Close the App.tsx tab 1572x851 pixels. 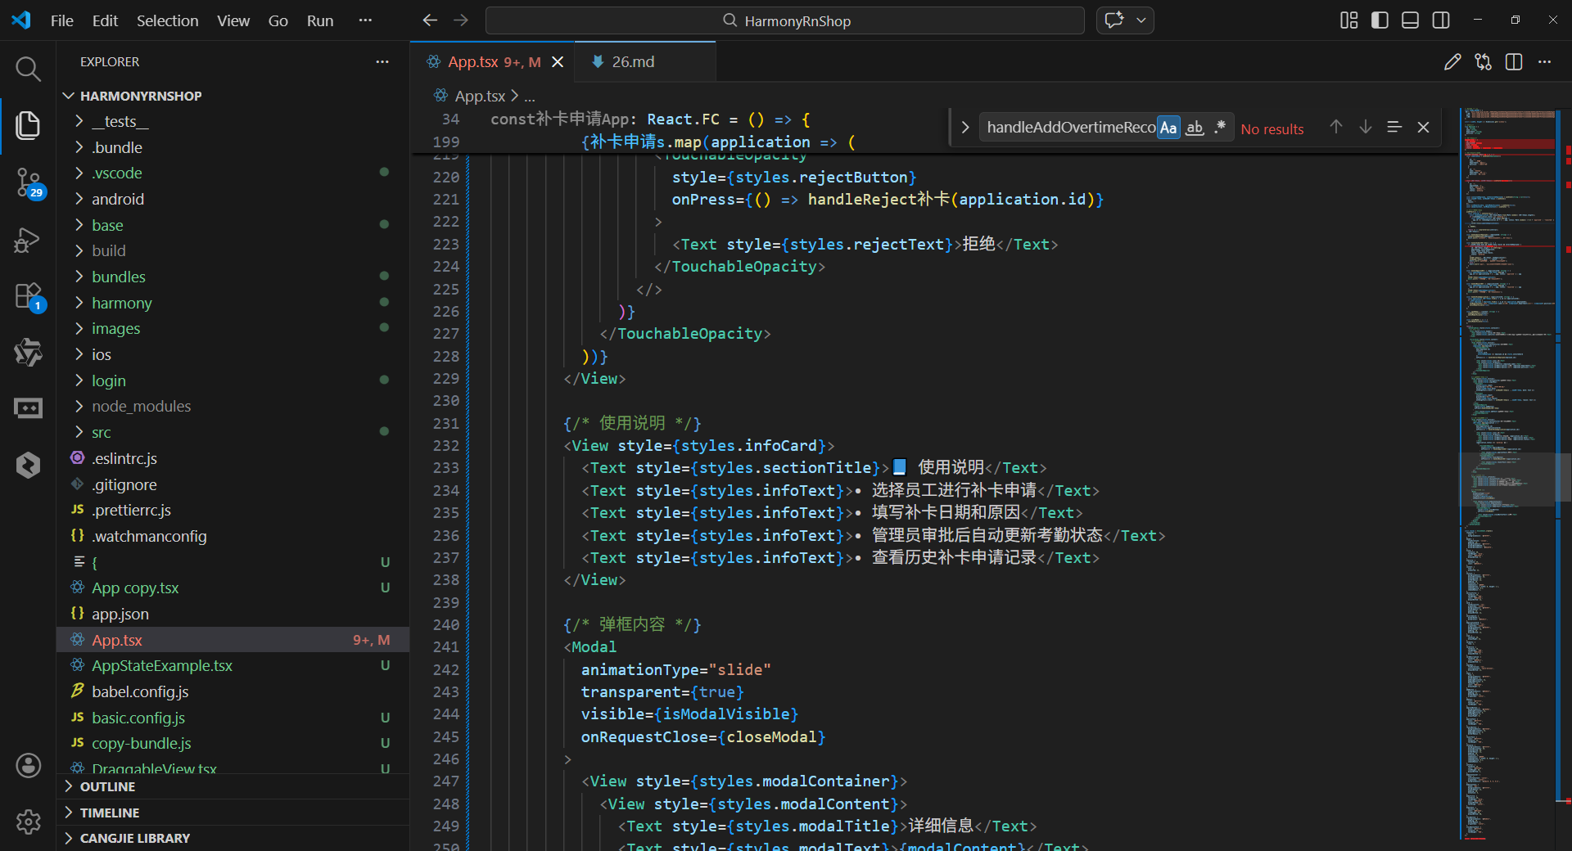[x=558, y=62]
